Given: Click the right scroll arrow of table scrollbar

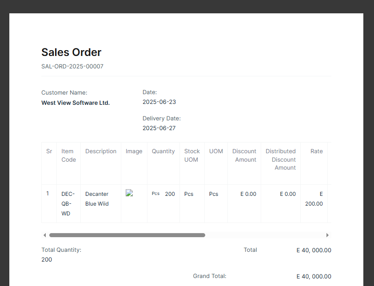Looking at the screenshot, I should pyautogui.click(x=327, y=235).
